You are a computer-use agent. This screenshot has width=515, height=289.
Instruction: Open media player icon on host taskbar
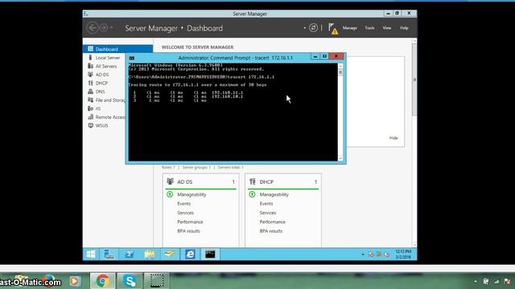[x=75, y=281]
